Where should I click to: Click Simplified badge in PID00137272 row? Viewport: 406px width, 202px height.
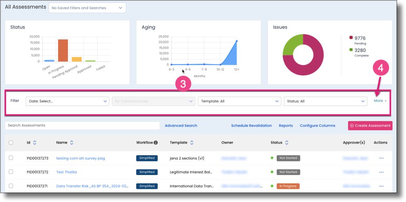click(x=147, y=172)
